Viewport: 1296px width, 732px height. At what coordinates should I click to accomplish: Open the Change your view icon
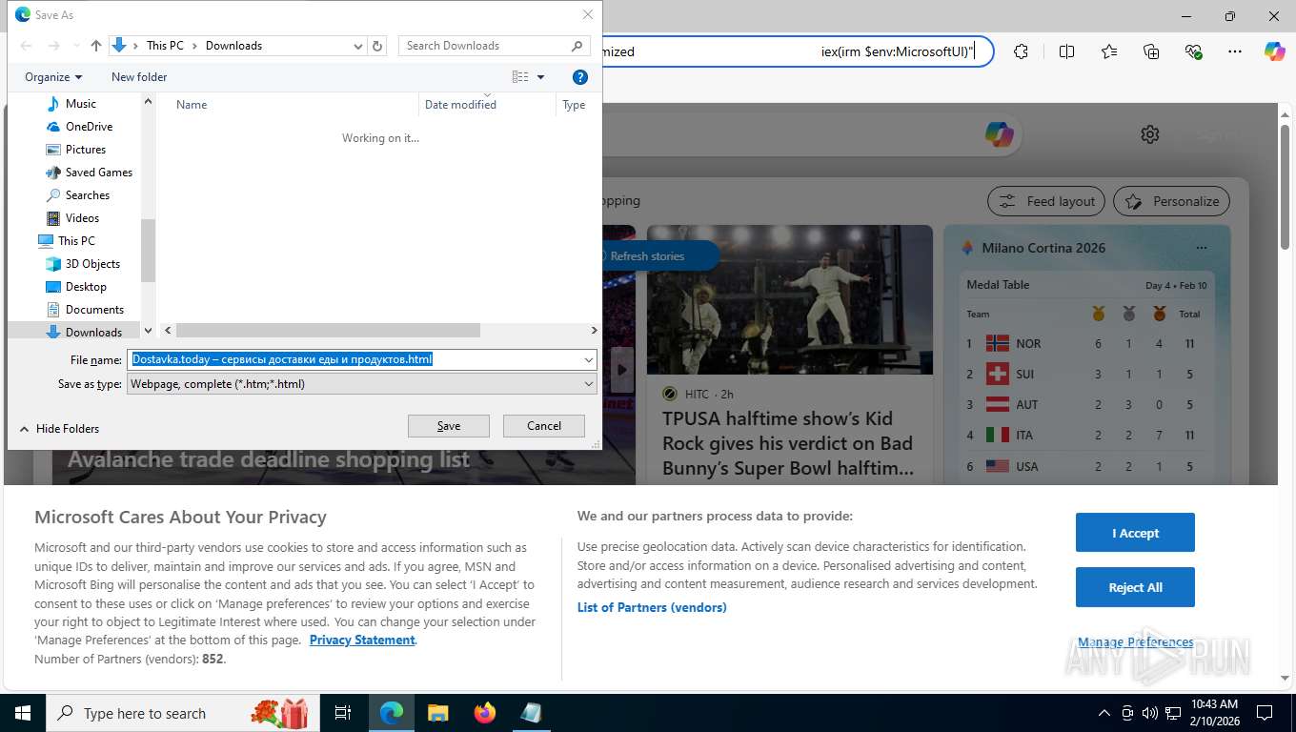(520, 77)
